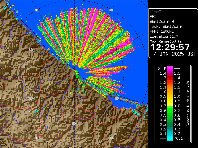Click the '60' range ring label at upper left

[x=37, y=10]
